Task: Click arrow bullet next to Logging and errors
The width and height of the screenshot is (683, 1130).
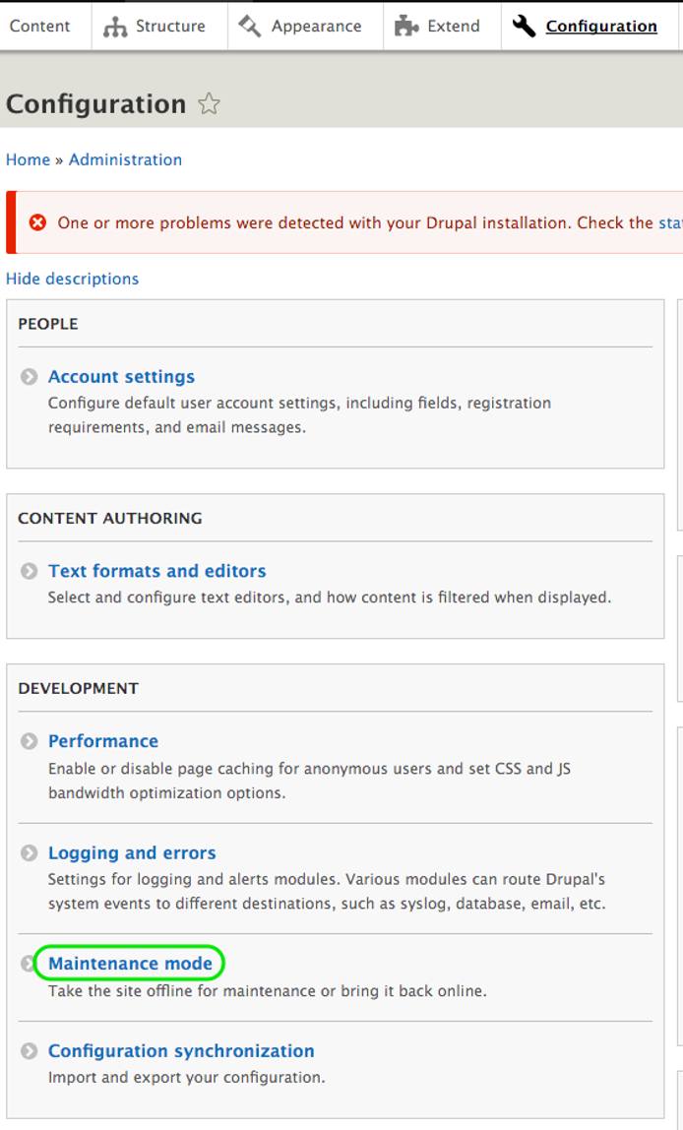Action: click(x=30, y=853)
